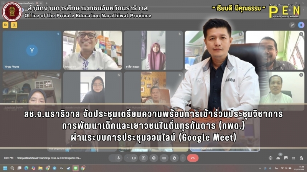Image resolution: width=307 pixels, height=172 pixels.
Task: Leave the call with red hang-up button
Action: coord(193,158)
